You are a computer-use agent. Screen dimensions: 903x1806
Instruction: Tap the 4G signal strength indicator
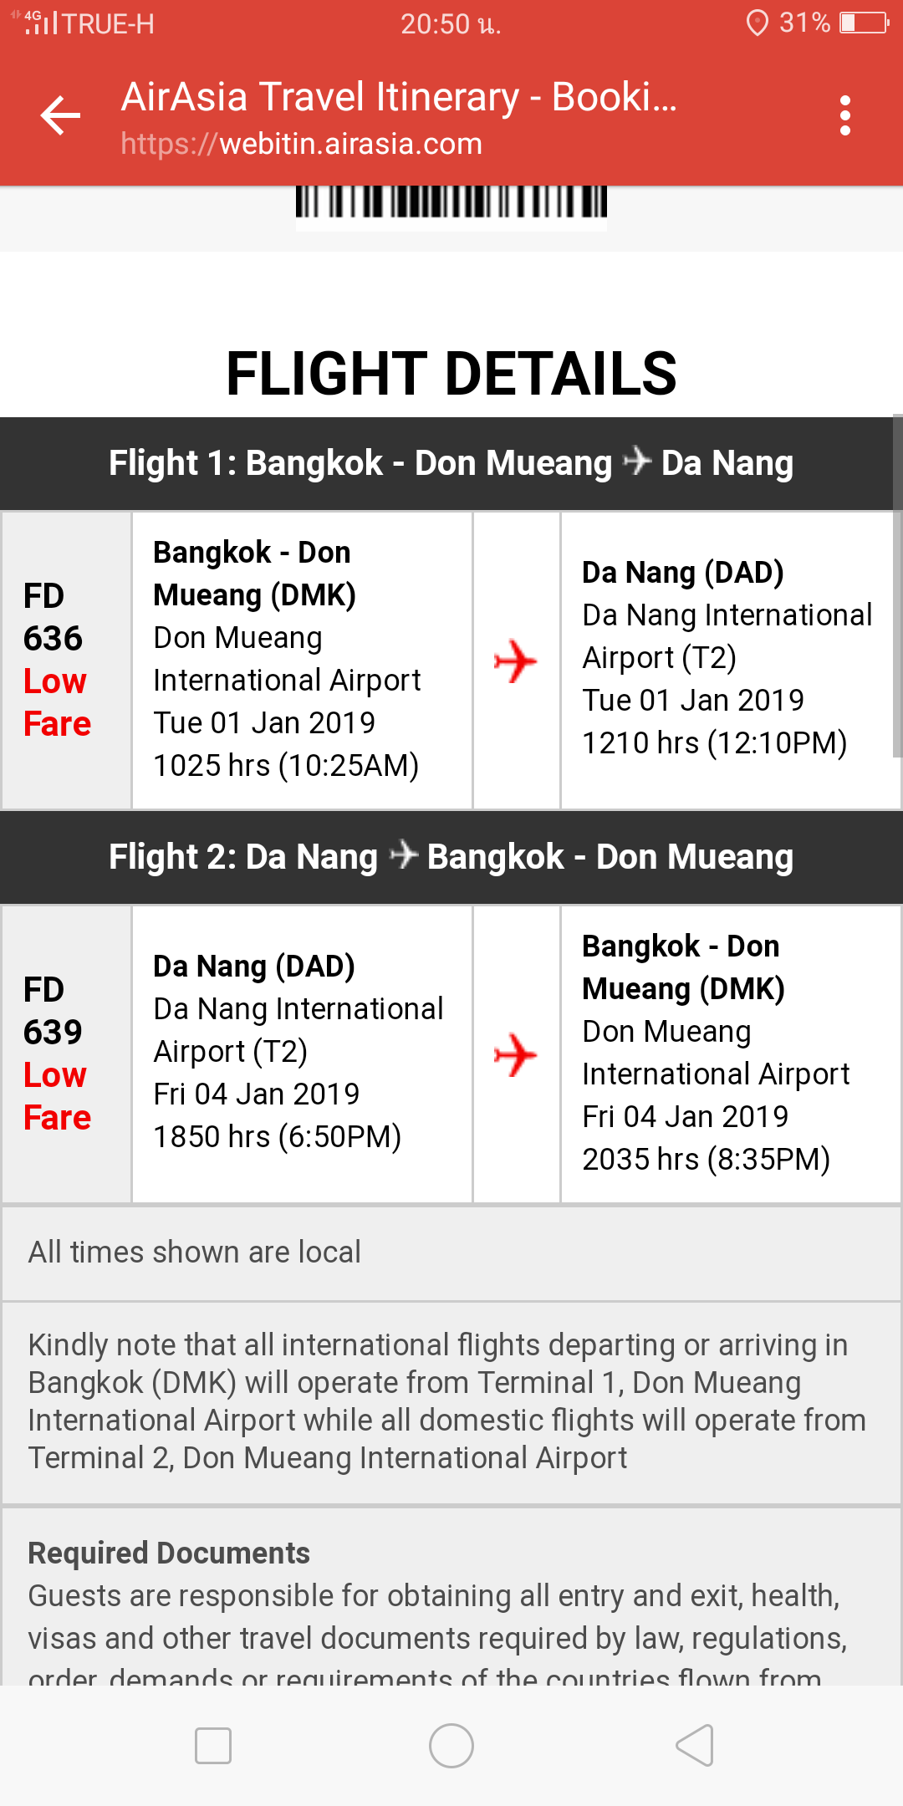(x=38, y=23)
